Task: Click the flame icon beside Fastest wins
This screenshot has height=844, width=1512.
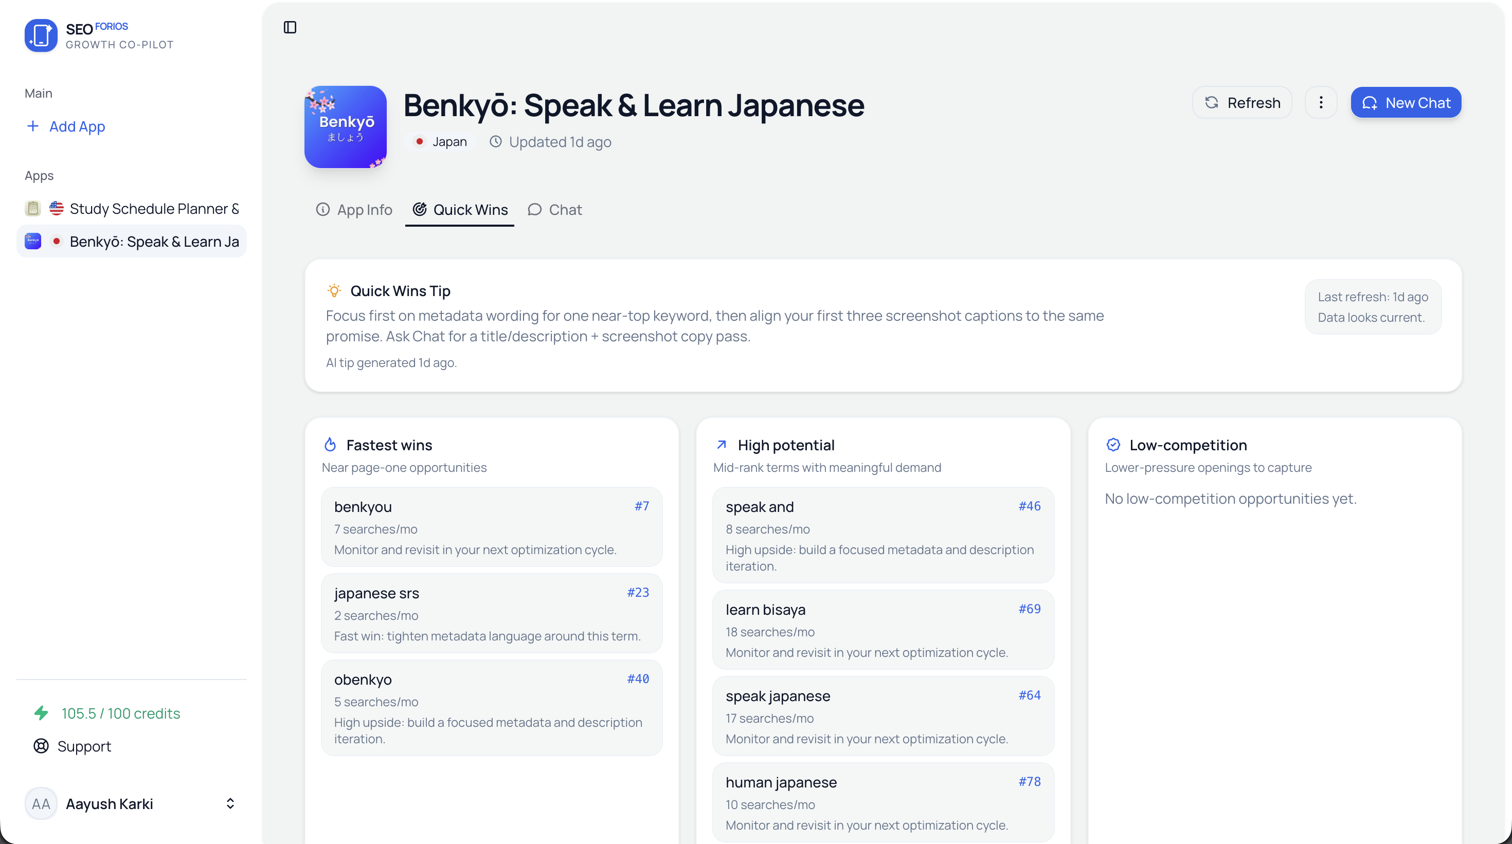Action: pyautogui.click(x=331, y=445)
